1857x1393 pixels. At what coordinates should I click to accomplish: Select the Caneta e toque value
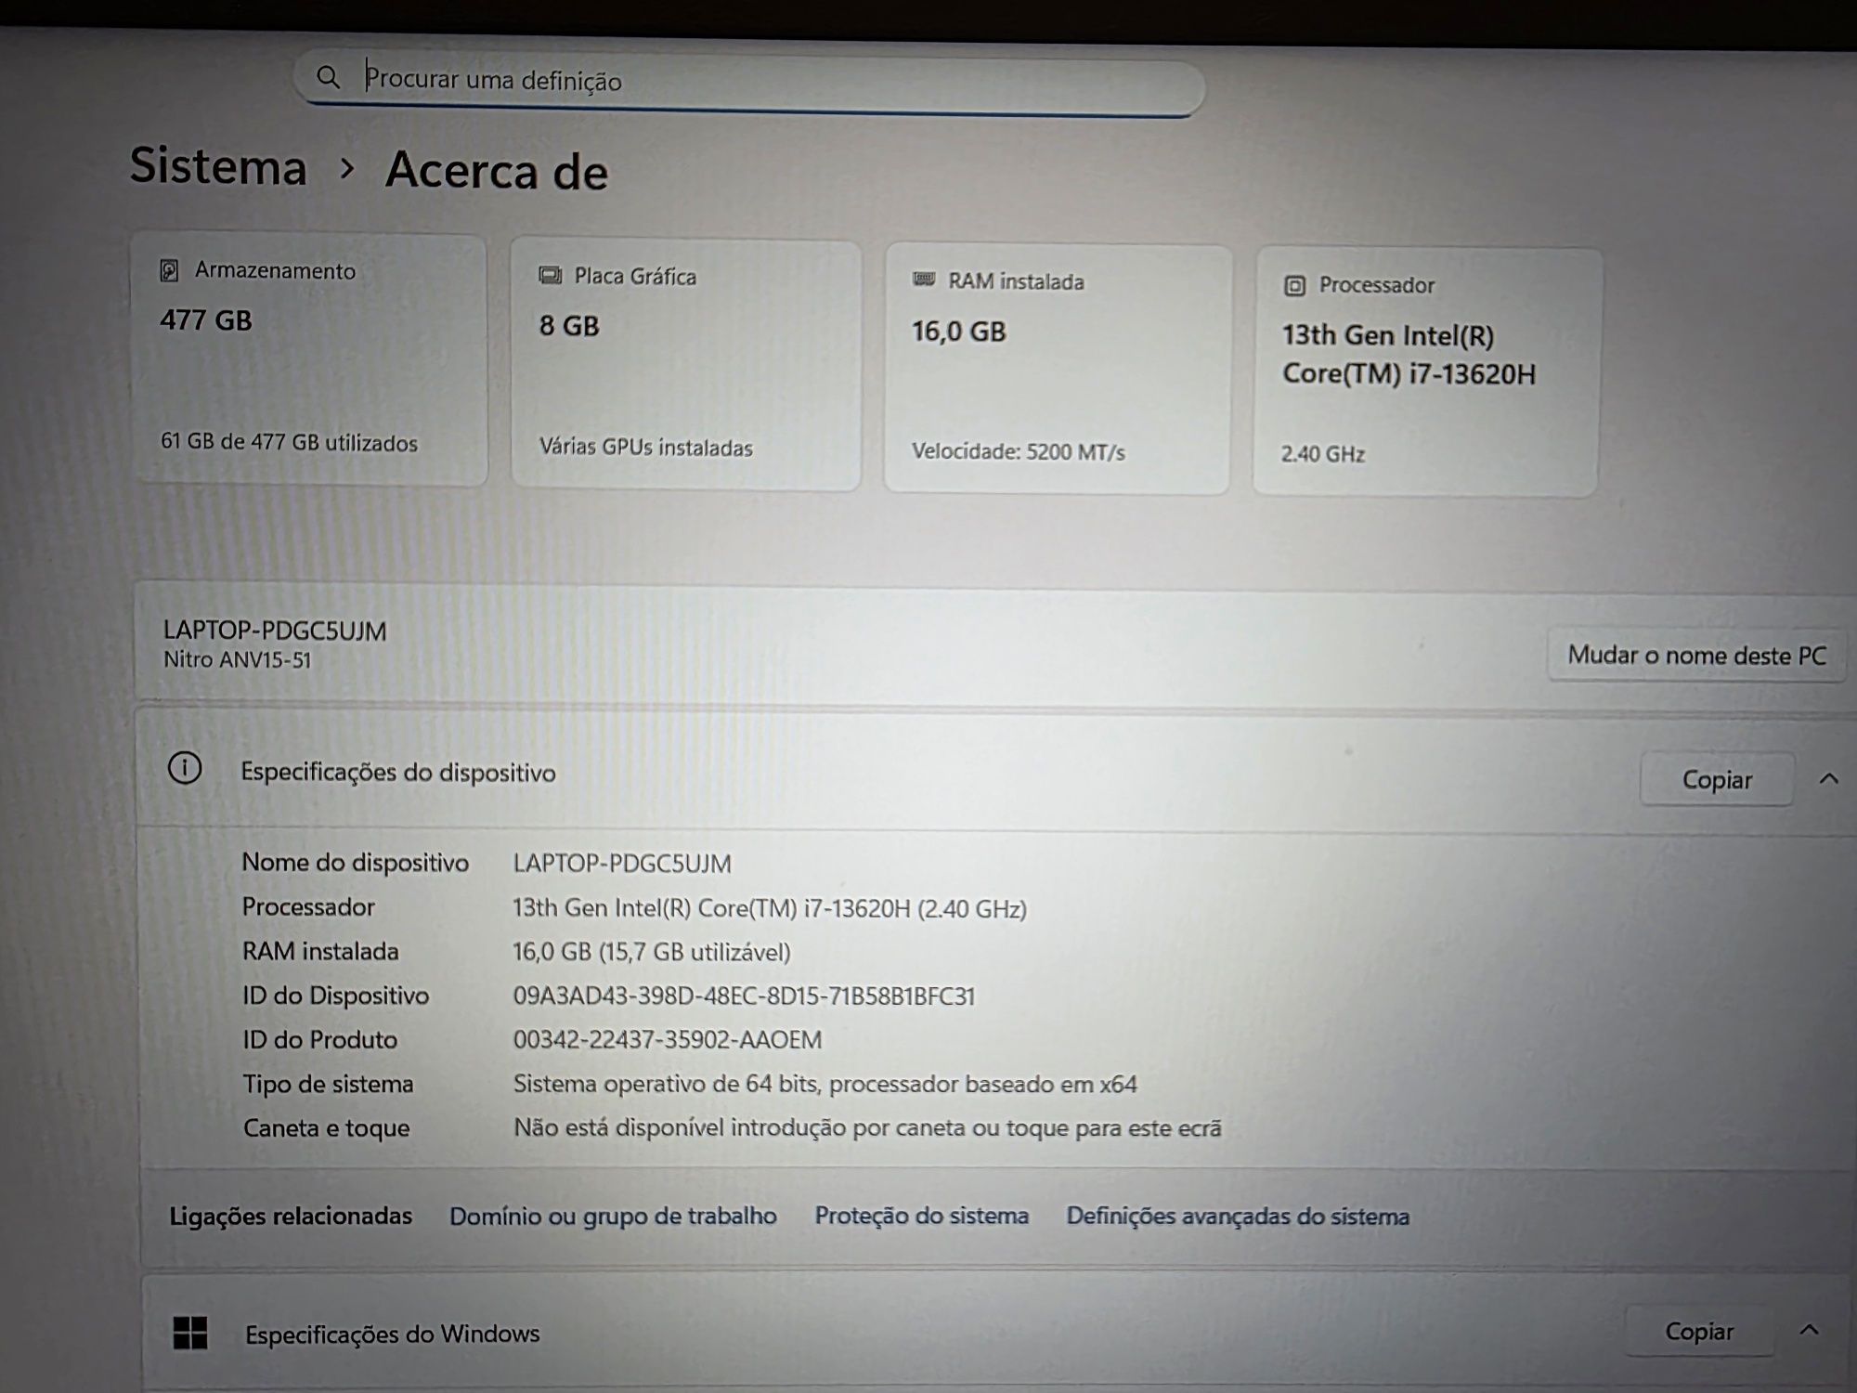pos(867,1127)
